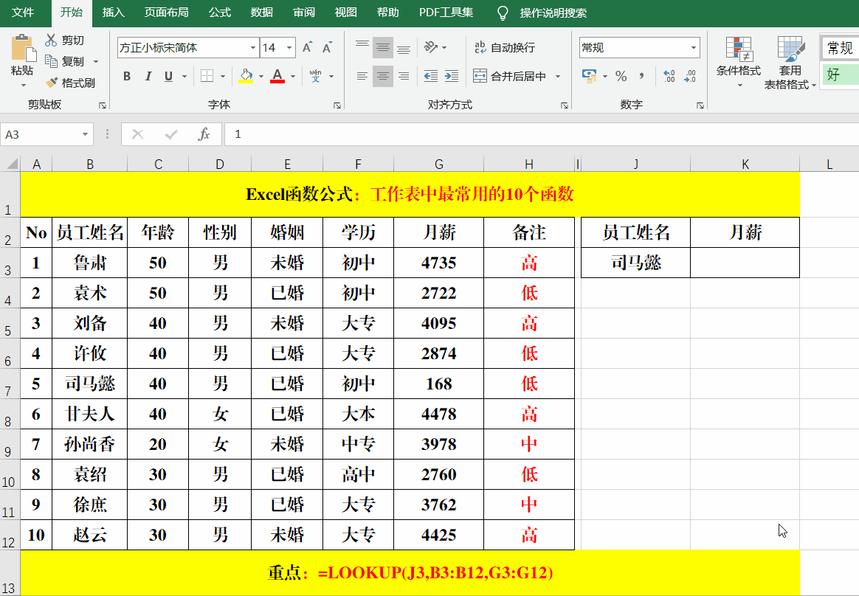Expand underline style dropdown arrow
Screen dimensions: 859x596
coord(184,76)
